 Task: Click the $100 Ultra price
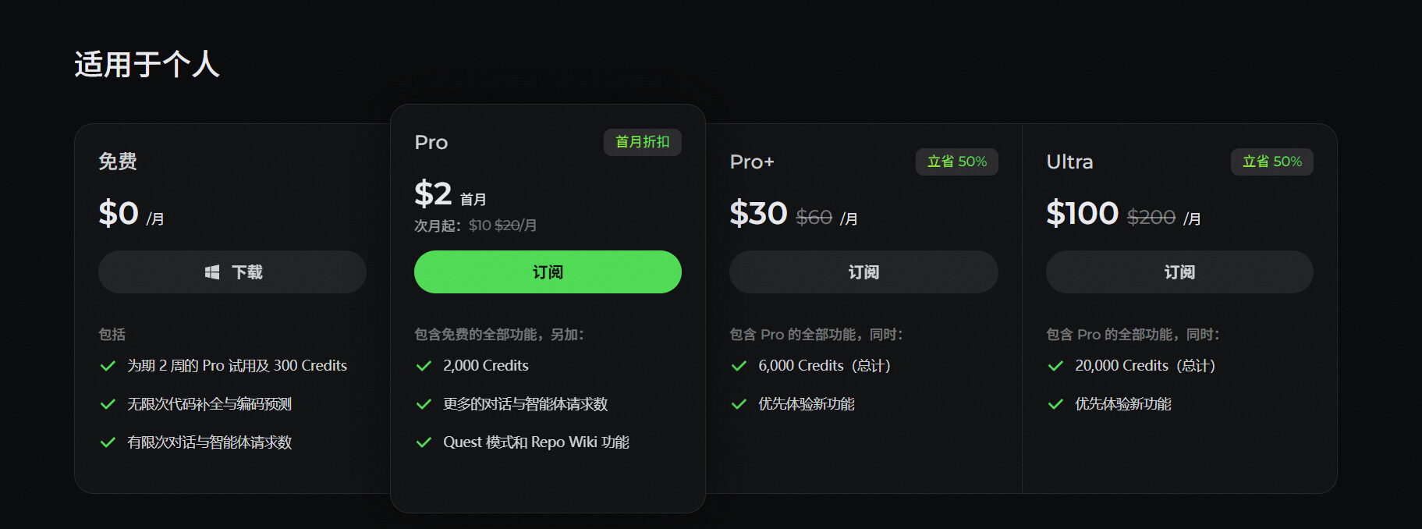(1082, 213)
